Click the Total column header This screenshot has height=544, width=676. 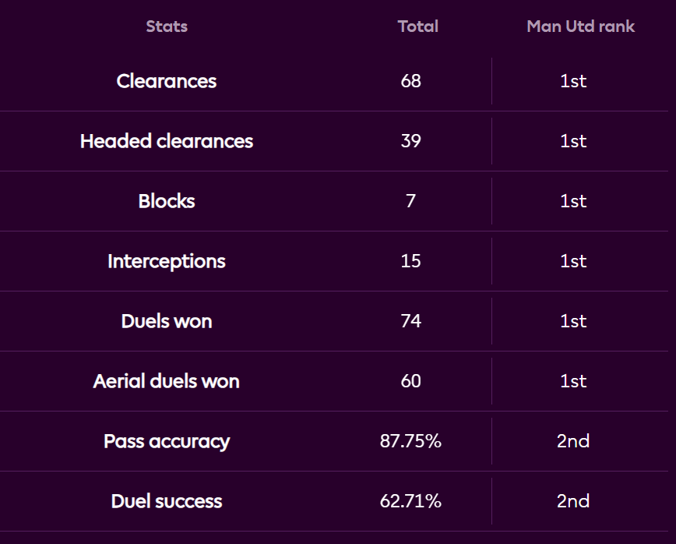pyautogui.click(x=417, y=26)
